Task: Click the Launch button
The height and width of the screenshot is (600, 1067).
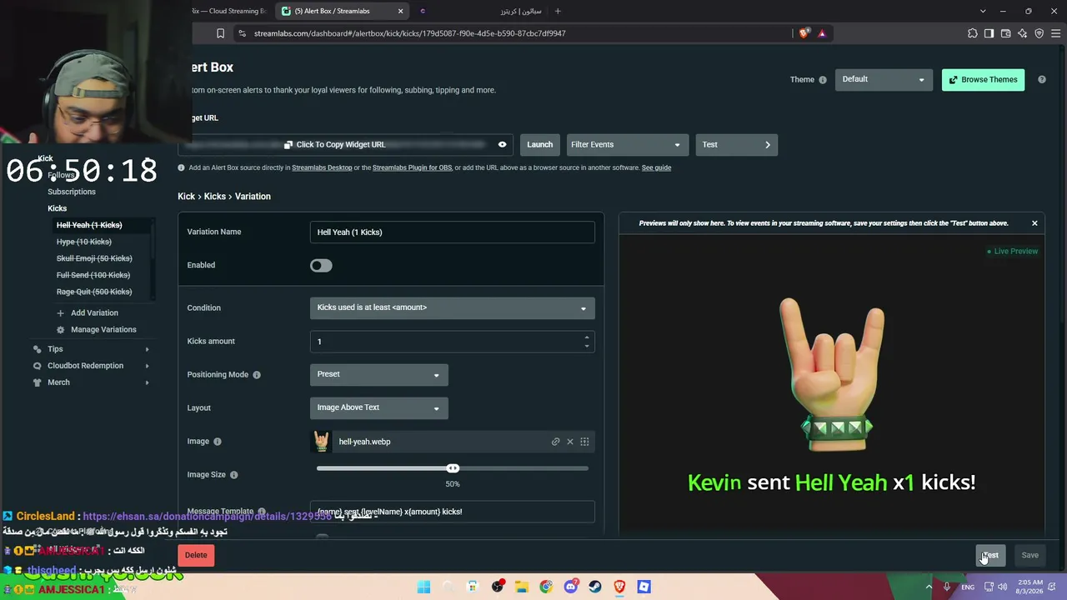Action: 539,145
